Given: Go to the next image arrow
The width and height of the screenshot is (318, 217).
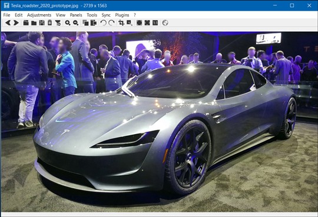Looking at the screenshot, I should [x=16, y=23].
